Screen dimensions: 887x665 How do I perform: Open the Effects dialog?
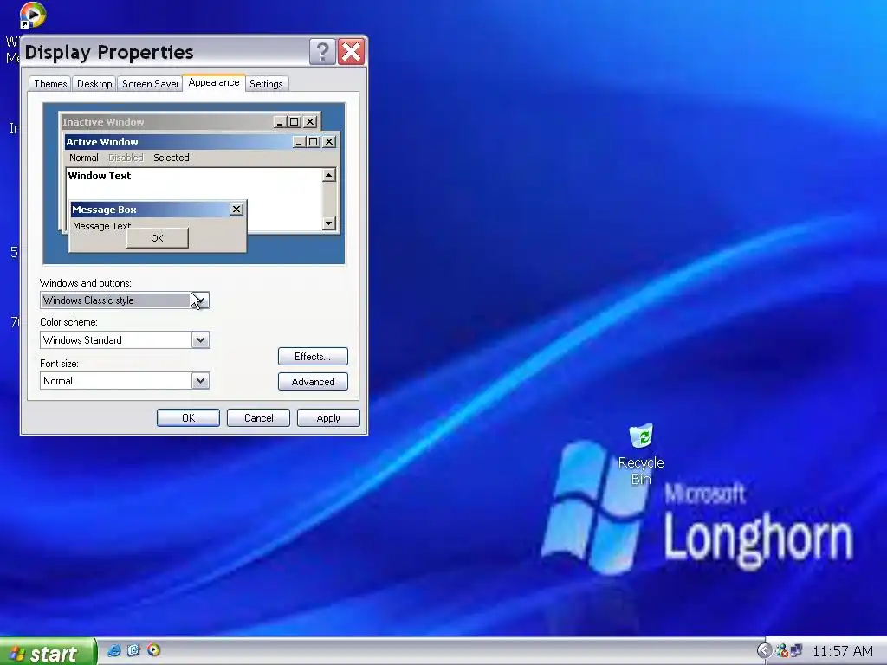313,356
